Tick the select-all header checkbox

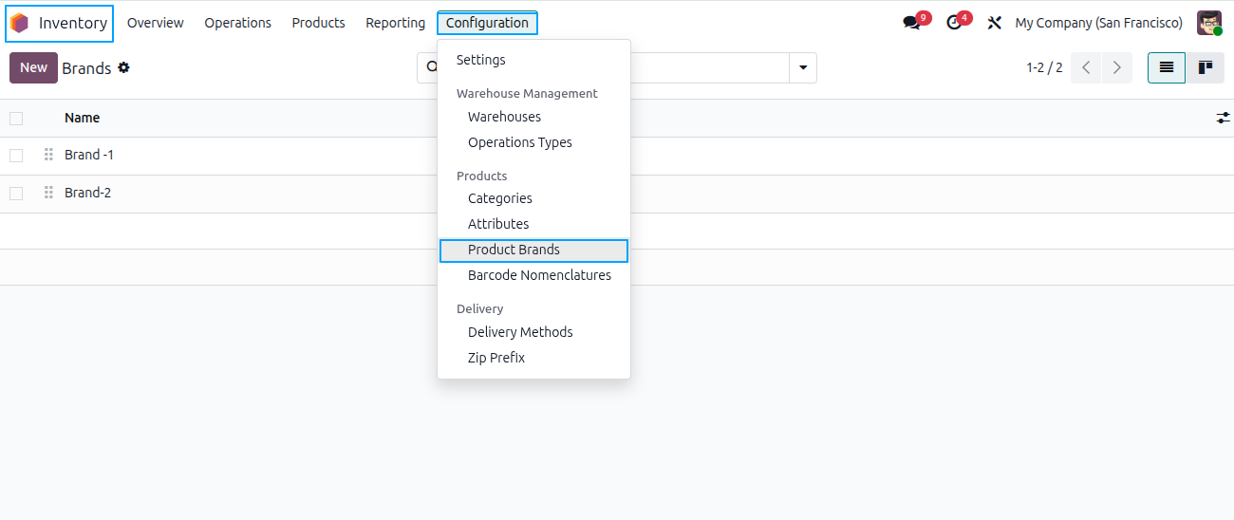tap(16, 119)
